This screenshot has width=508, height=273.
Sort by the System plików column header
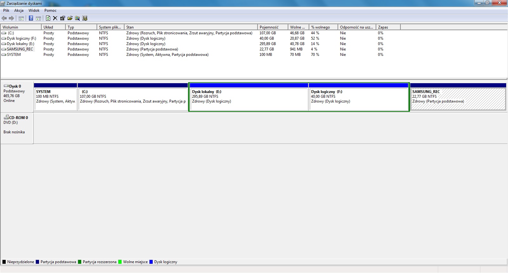(x=110, y=27)
